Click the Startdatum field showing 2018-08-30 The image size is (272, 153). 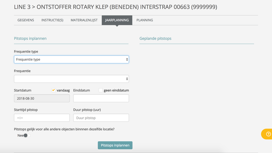click(42, 98)
